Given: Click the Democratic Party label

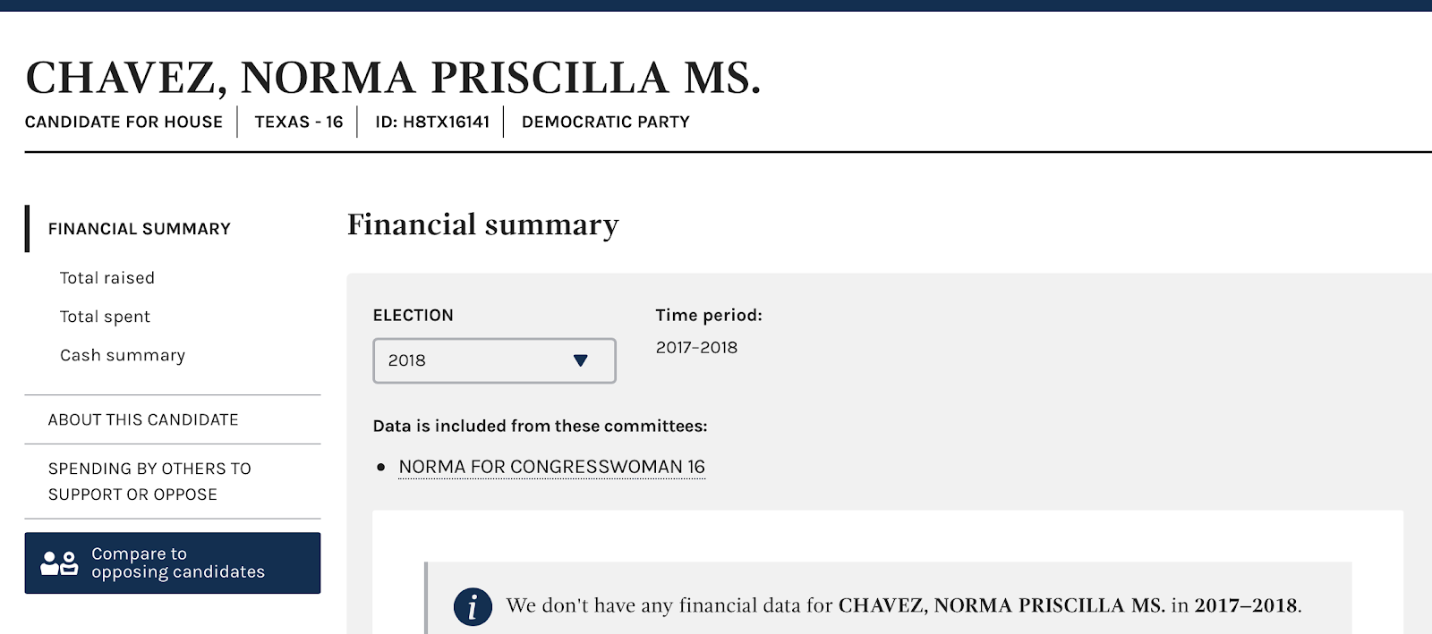Looking at the screenshot, I should (606, 122).
